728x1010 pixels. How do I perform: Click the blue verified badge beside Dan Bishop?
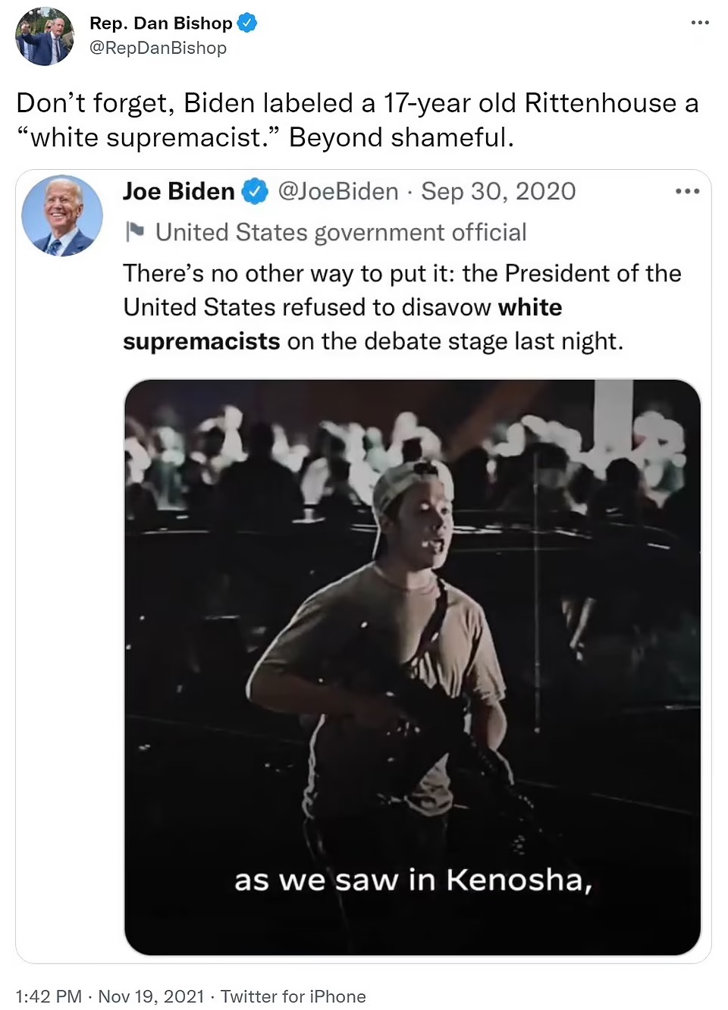pos(247,23)
